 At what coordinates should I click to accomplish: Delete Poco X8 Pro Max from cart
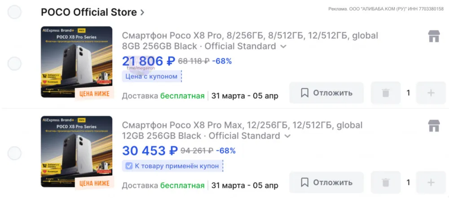(x=385, y=183)
